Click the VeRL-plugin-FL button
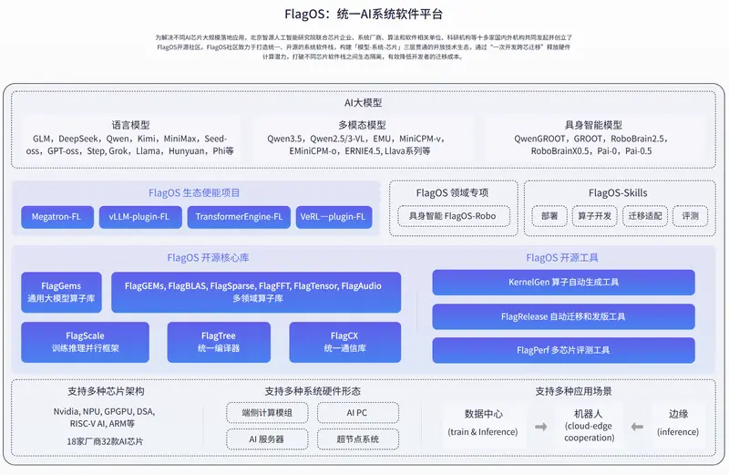729x475 pixels. point(334,217)
